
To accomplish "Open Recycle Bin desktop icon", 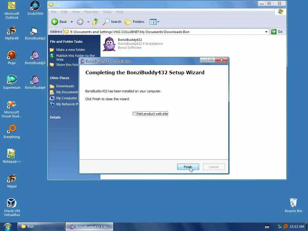I will click(x=293, y=205).
